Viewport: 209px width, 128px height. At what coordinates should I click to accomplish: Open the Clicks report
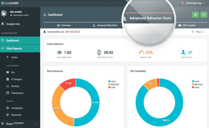pos(14,57)
